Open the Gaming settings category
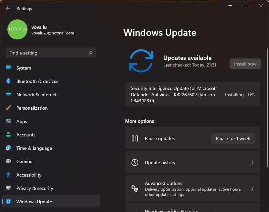Screen dimensions: 269x212 [x=51, y=162]
